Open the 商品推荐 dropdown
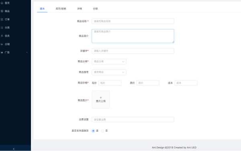The height and width of the screenshot is (151, 241). 109,72
